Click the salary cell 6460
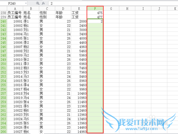 coord(79,60)
